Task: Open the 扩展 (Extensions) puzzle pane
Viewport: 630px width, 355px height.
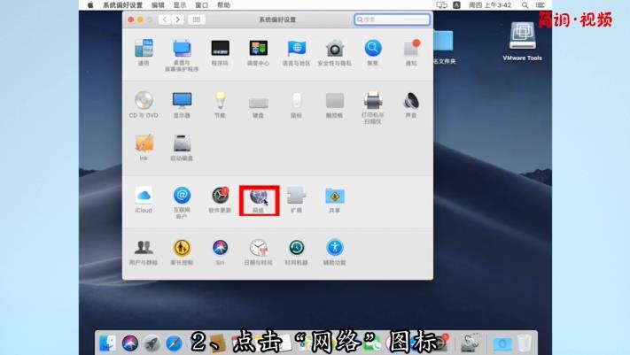Action: tap(296, 199)
